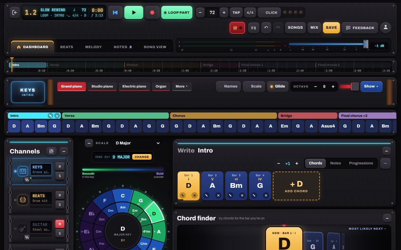Delete the Bar 3 Bm chord
This screenshot has height=250, width=401.
242,195
